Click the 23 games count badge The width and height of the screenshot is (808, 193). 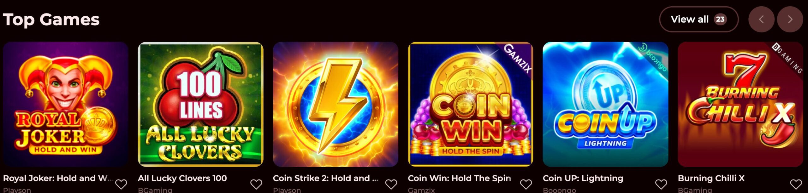click(720, 19)
